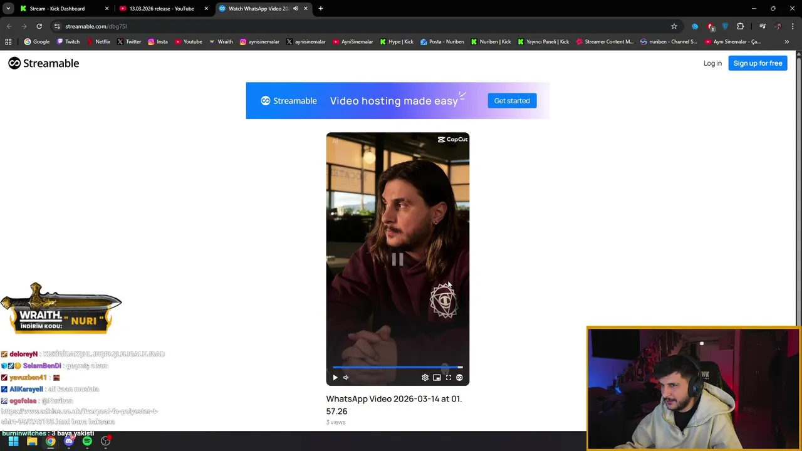Screen dimensions: 802x451
Task: Open Twitter bookmark
Action: (x=129, y=42)
